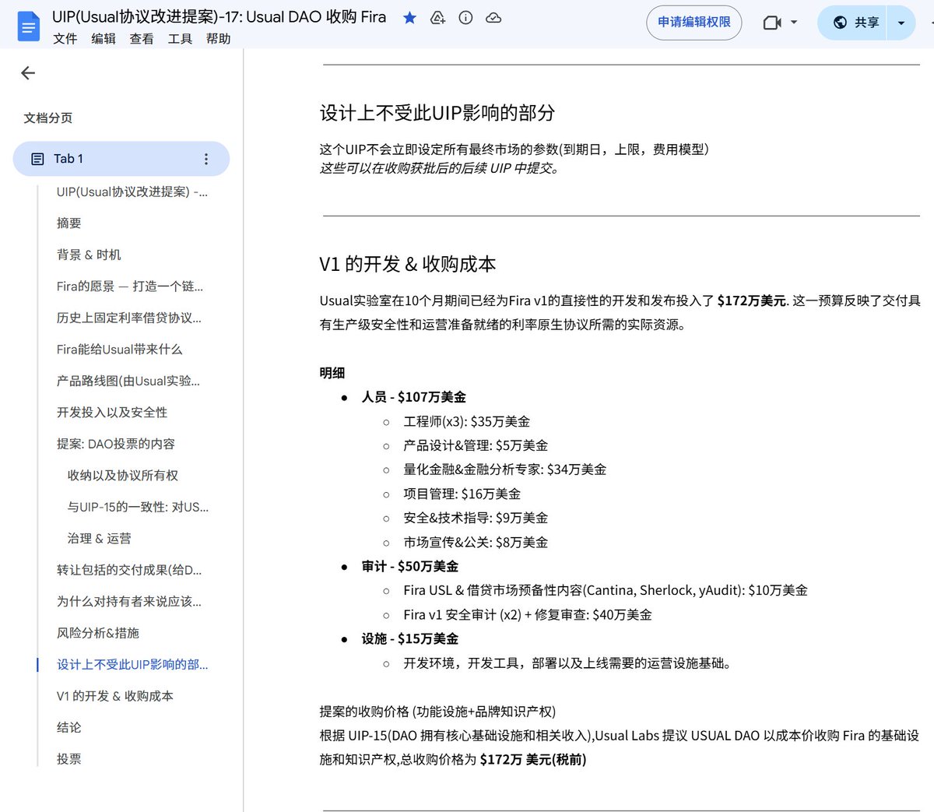This screenshot has height=812, width=934.
Task: Go to V1 的开发 & 收购成本 outline item
Action: point(115,696)
